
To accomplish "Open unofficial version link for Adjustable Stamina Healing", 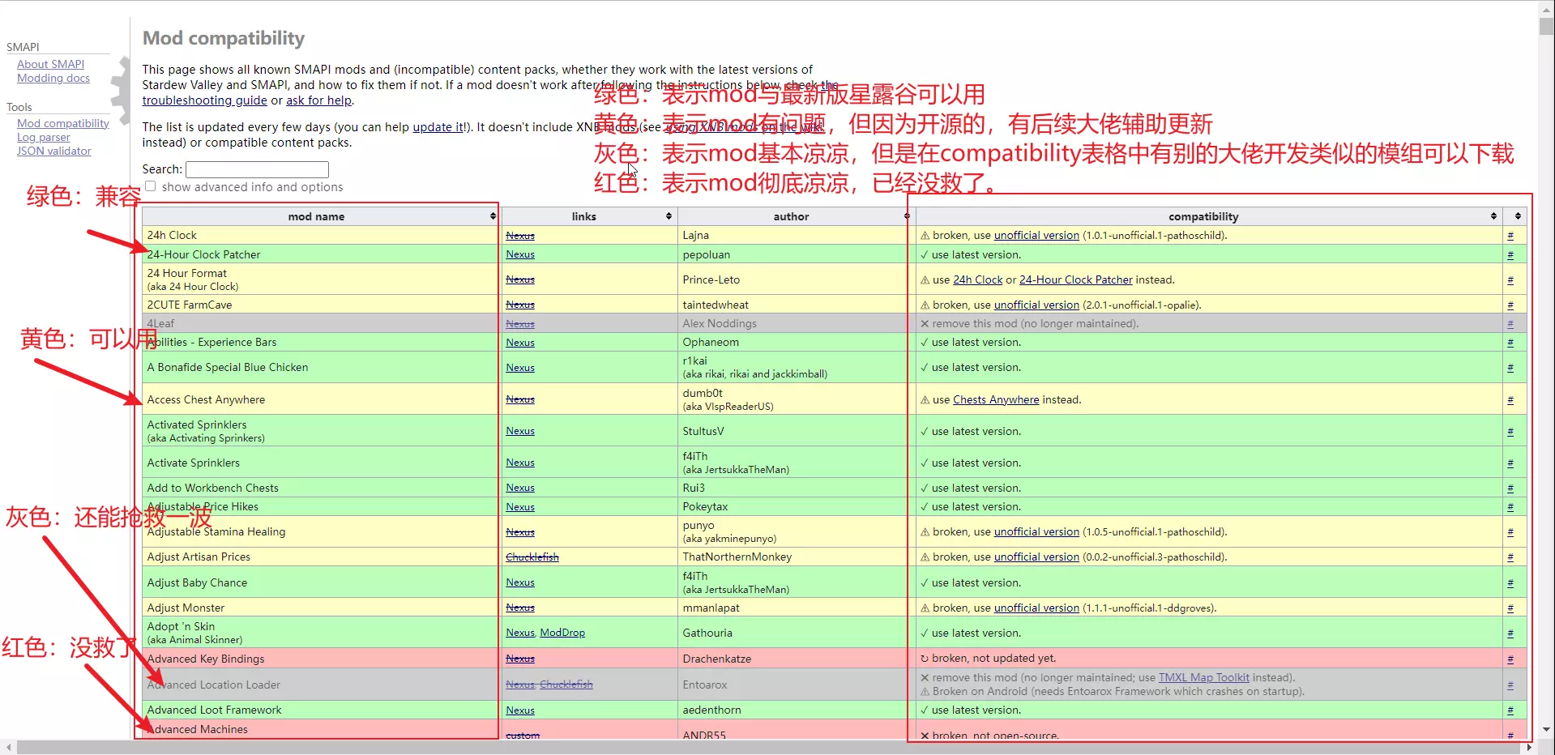I will click(1036, 532).
